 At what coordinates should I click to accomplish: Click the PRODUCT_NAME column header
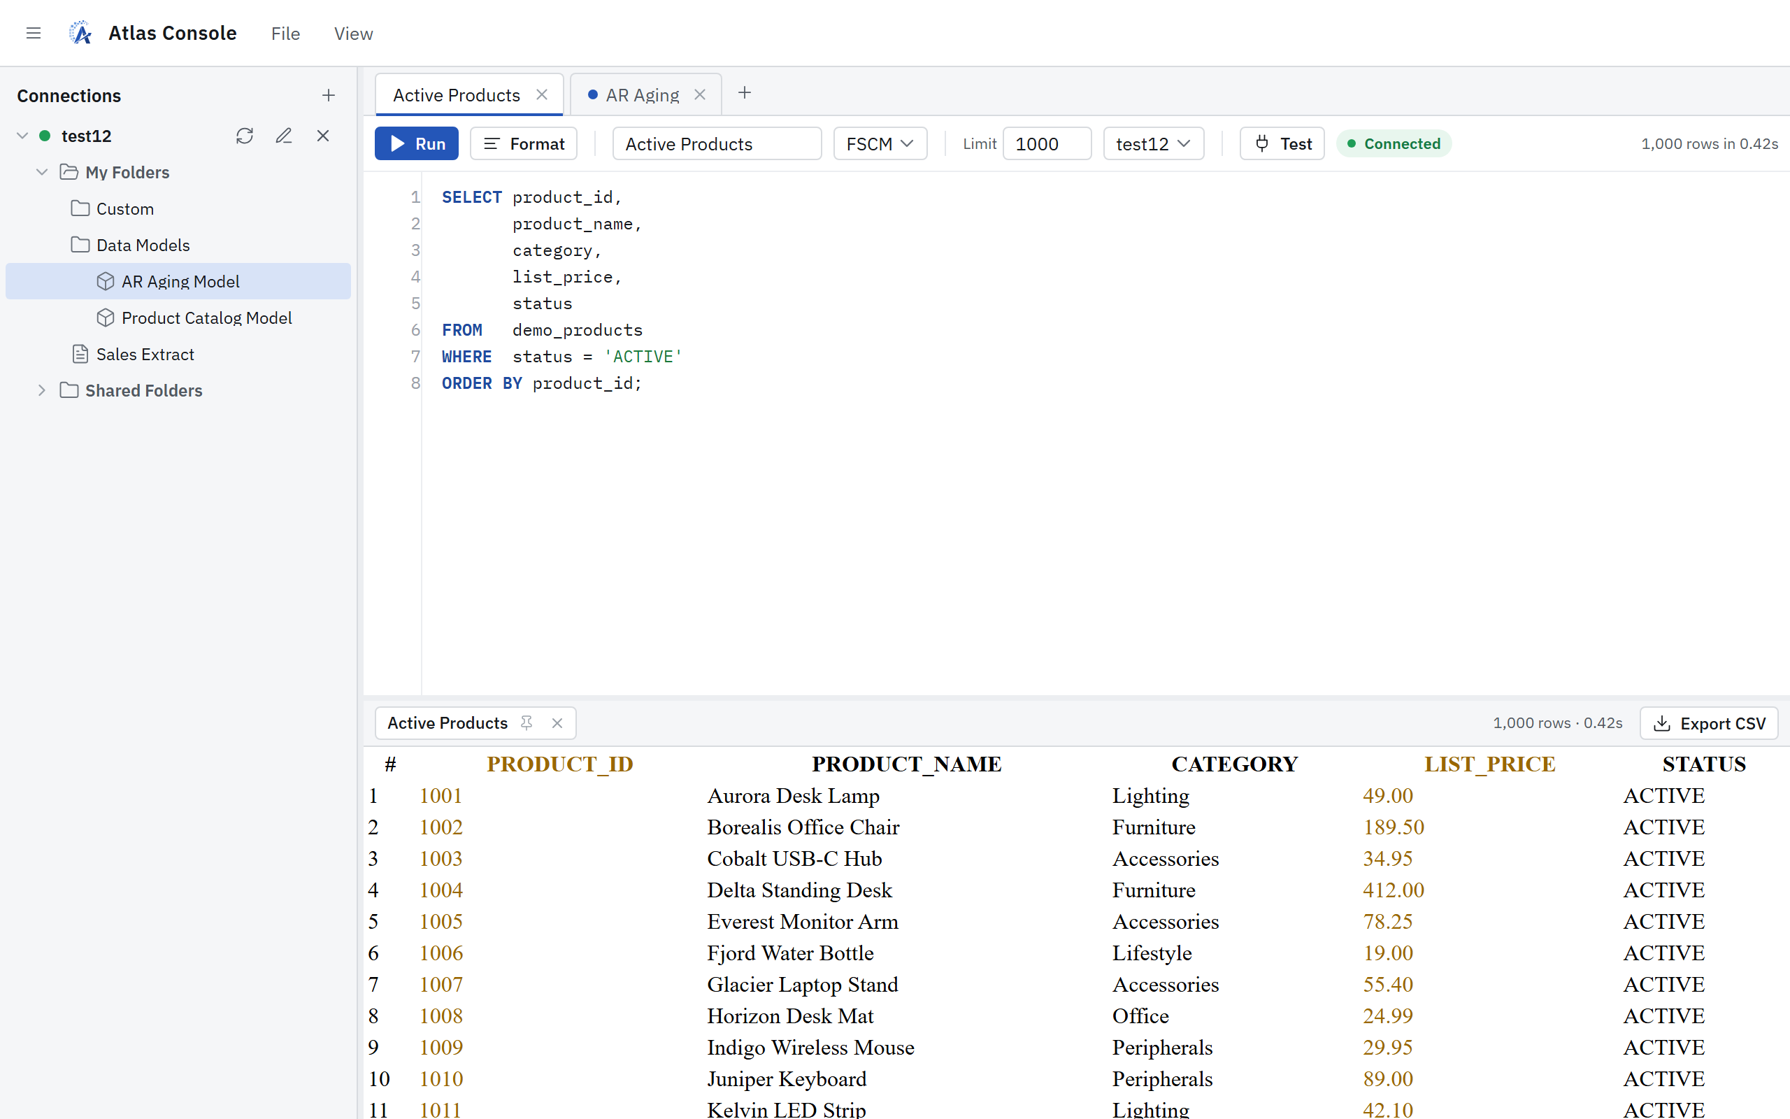(907, 764)
